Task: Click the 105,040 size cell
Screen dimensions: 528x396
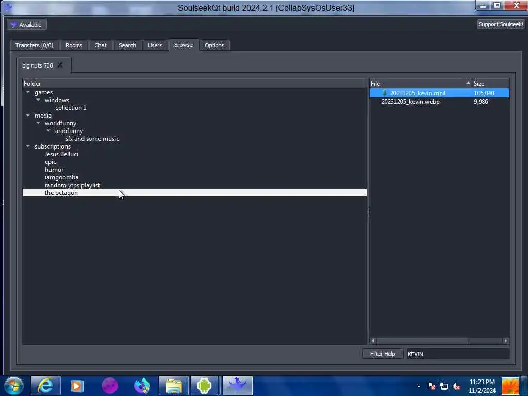Action: click(484, 93)
